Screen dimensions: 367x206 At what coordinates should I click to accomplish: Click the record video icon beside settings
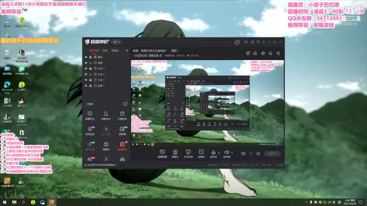244,153
